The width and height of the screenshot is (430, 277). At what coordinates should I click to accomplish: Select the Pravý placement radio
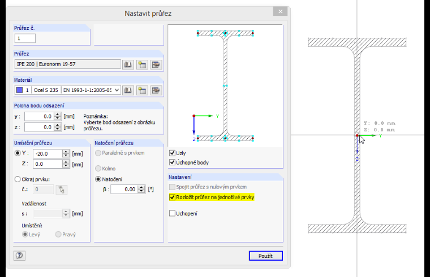(58, 234)
